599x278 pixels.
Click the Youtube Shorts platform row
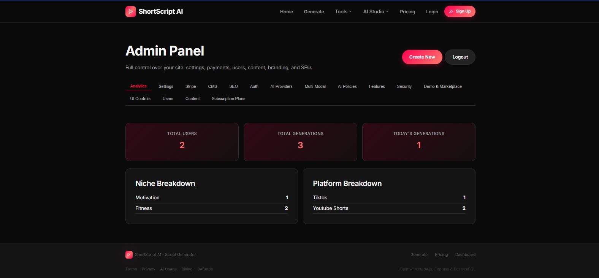(x=389, y=208)
